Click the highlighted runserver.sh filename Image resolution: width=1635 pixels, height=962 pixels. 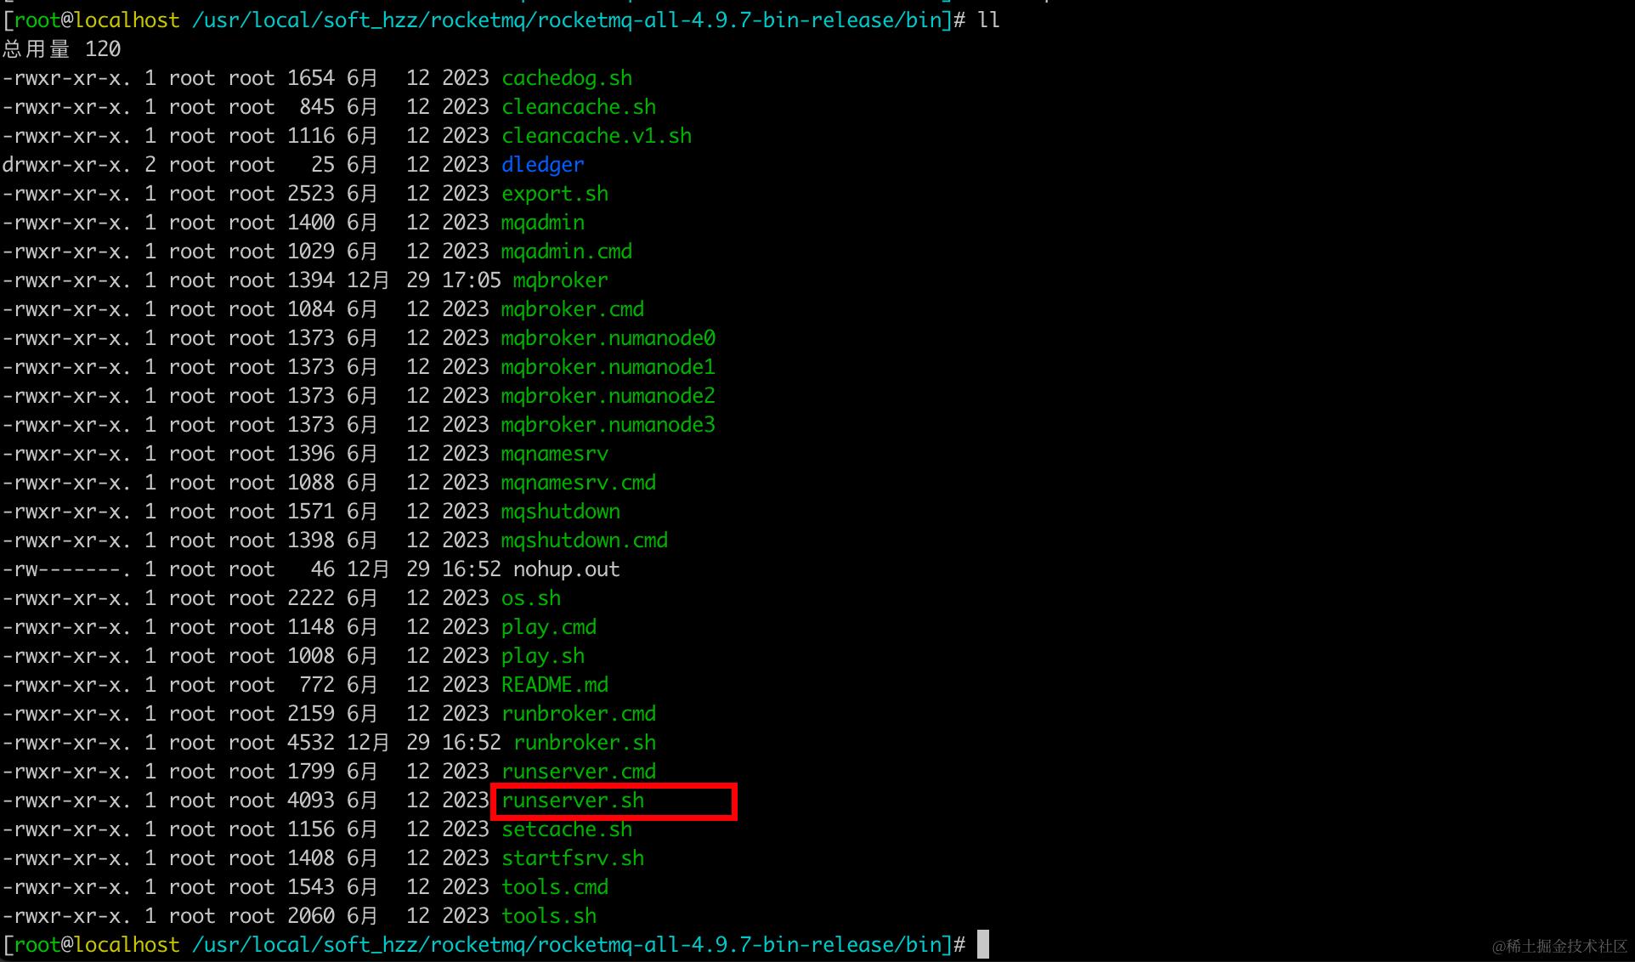pos(573,801)
